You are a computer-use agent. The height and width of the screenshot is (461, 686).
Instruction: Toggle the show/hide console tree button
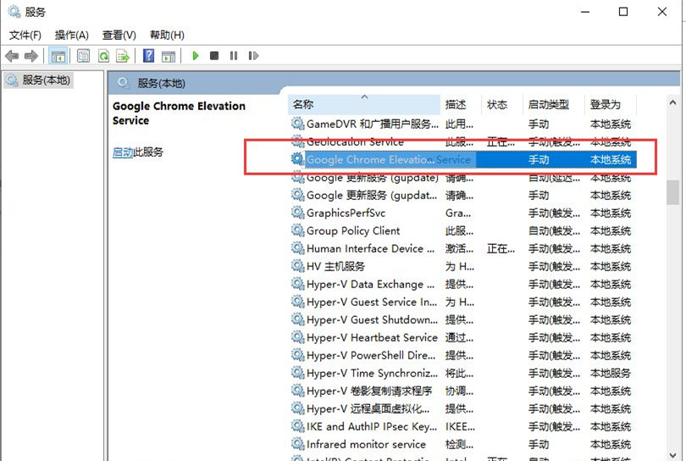[58, 56]
